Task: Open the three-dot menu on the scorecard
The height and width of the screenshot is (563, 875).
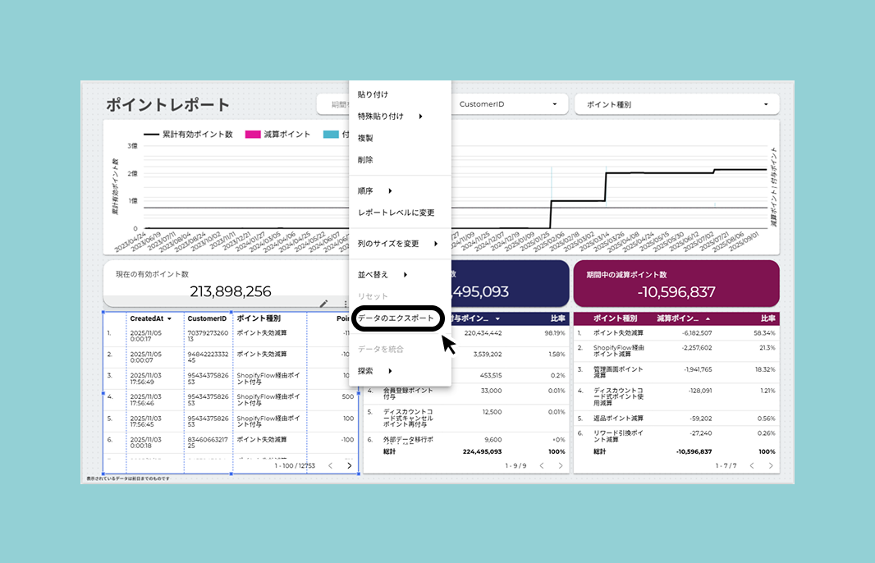Action: click(x=346, y=304)
